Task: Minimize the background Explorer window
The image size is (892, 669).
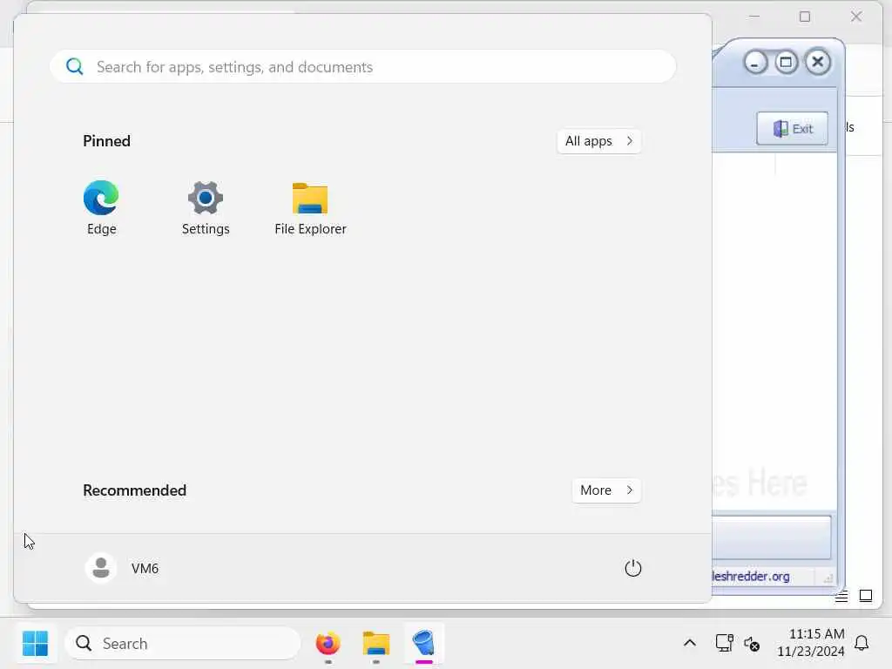Action: click(754, 17)
